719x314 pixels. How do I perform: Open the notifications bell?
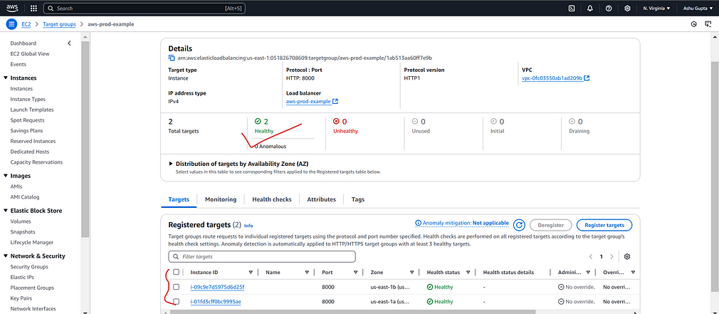tap(590, 9)
